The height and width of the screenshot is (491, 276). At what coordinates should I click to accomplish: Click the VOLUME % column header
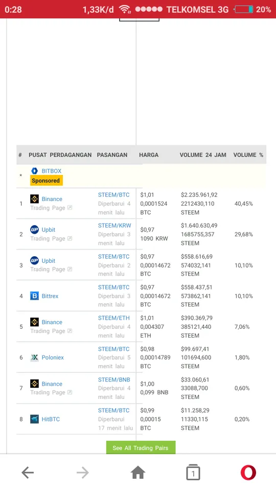(x=248, y=155)
